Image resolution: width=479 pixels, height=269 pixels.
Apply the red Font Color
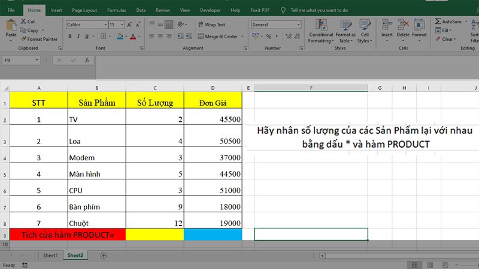click(x=133, y=36)
